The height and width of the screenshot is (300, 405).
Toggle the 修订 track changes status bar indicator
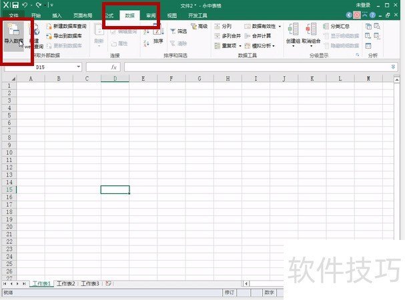coord(230,293)
